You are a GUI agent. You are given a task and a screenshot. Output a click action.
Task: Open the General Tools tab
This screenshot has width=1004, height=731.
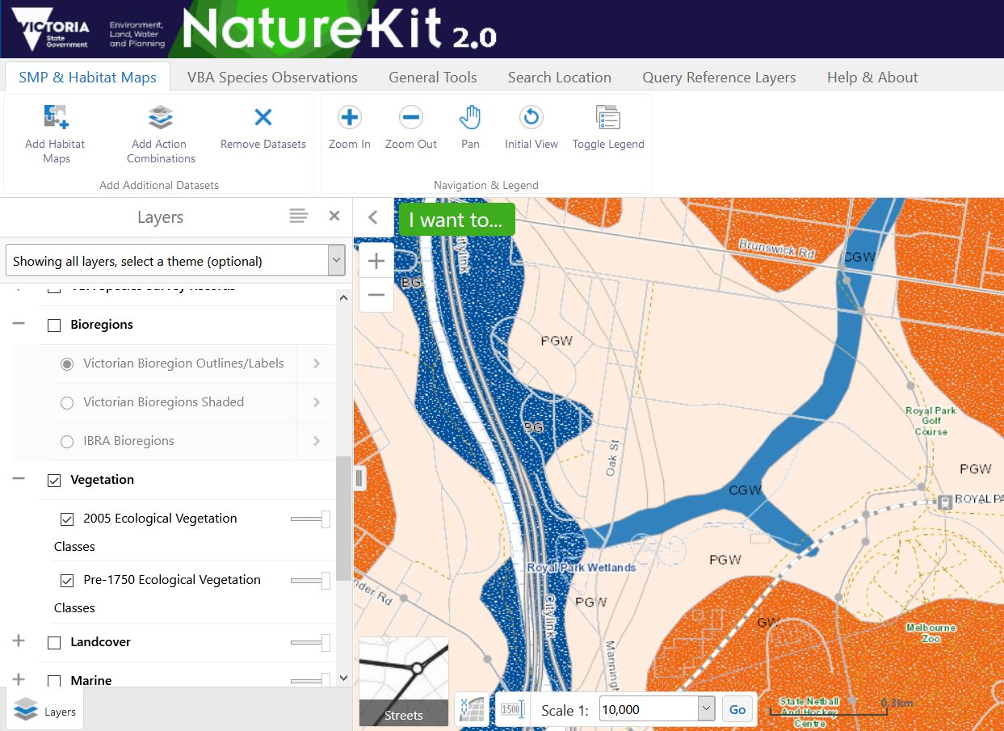click(x=433, y=78)
